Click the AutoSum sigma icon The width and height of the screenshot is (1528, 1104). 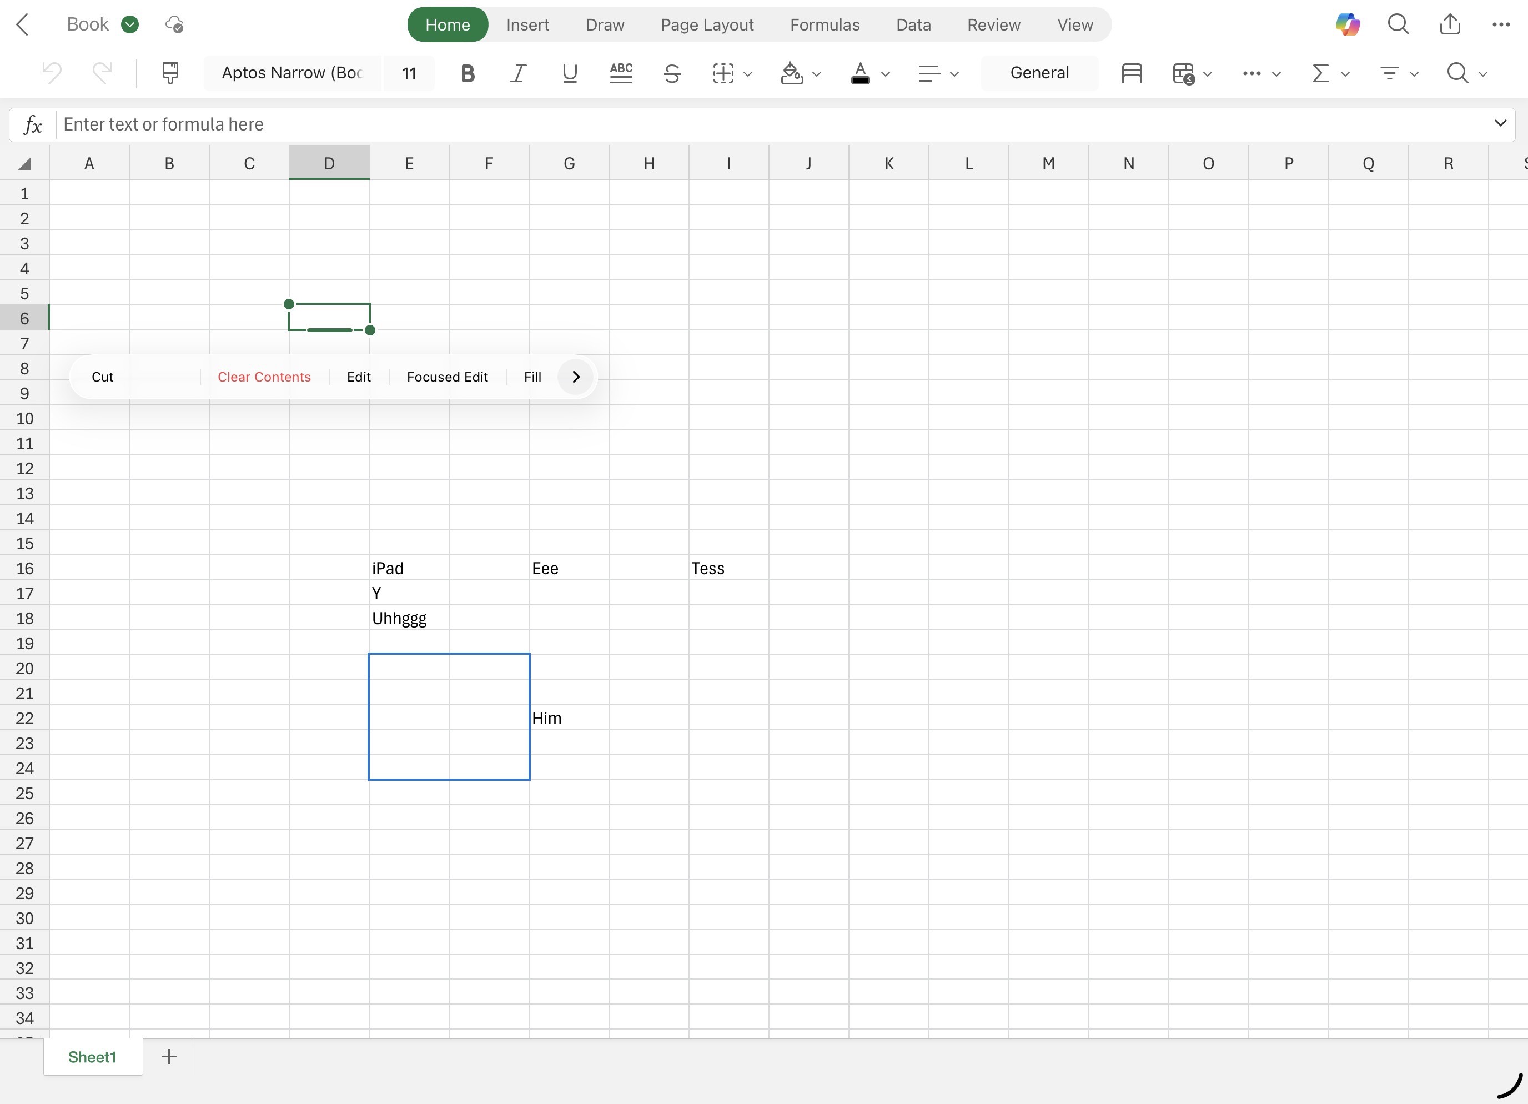click(1320, 73)
